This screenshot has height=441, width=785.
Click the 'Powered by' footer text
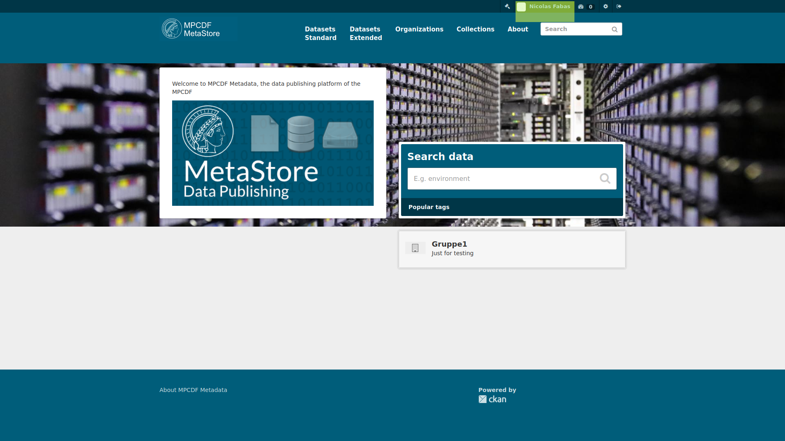tap(497, 390)
